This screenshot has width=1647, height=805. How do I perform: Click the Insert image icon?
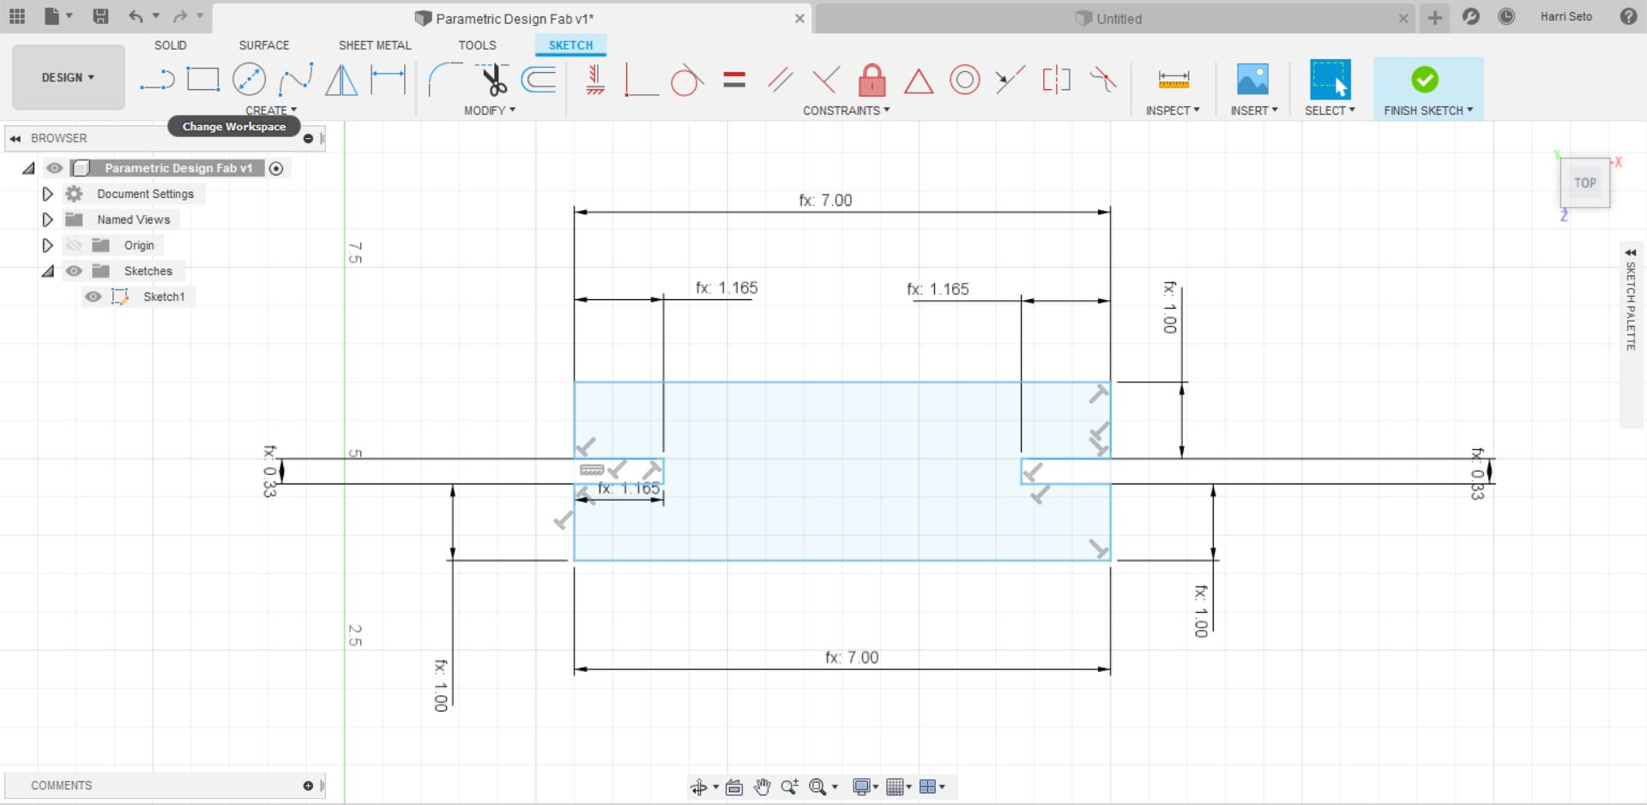[x=1252, y=80]
